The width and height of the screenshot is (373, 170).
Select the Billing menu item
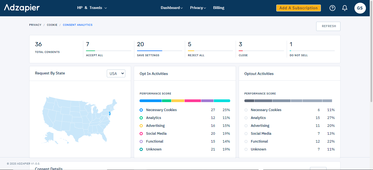click(218, 8)
